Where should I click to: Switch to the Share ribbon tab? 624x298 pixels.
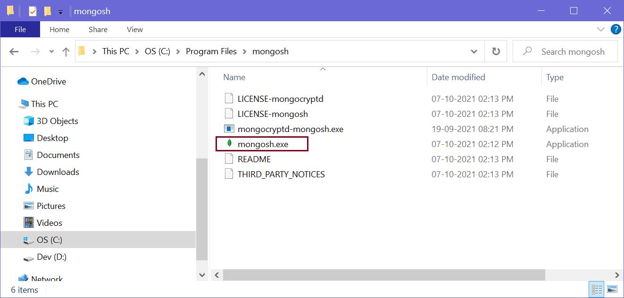[98, 29]
